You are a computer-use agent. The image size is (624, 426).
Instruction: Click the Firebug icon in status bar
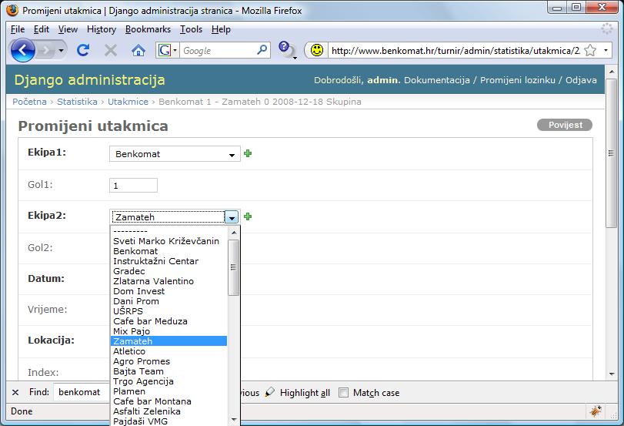tap(596, 411)
